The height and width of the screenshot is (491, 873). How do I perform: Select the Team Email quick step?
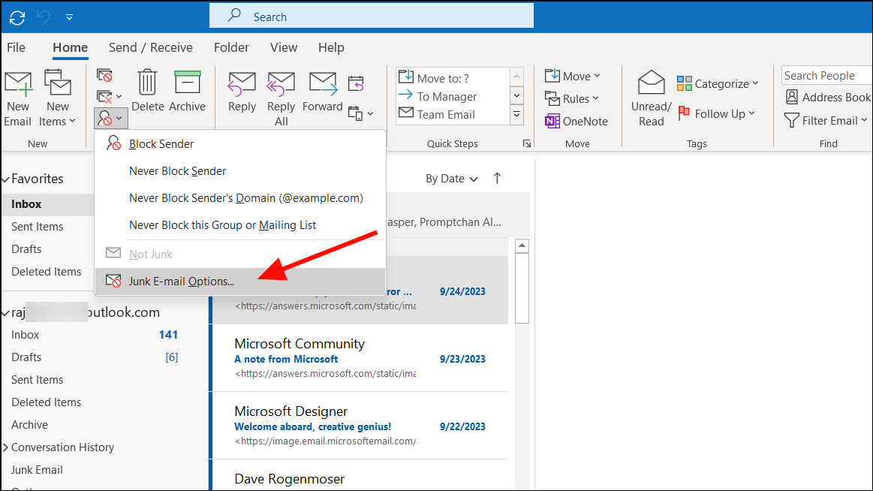point(453,115)
